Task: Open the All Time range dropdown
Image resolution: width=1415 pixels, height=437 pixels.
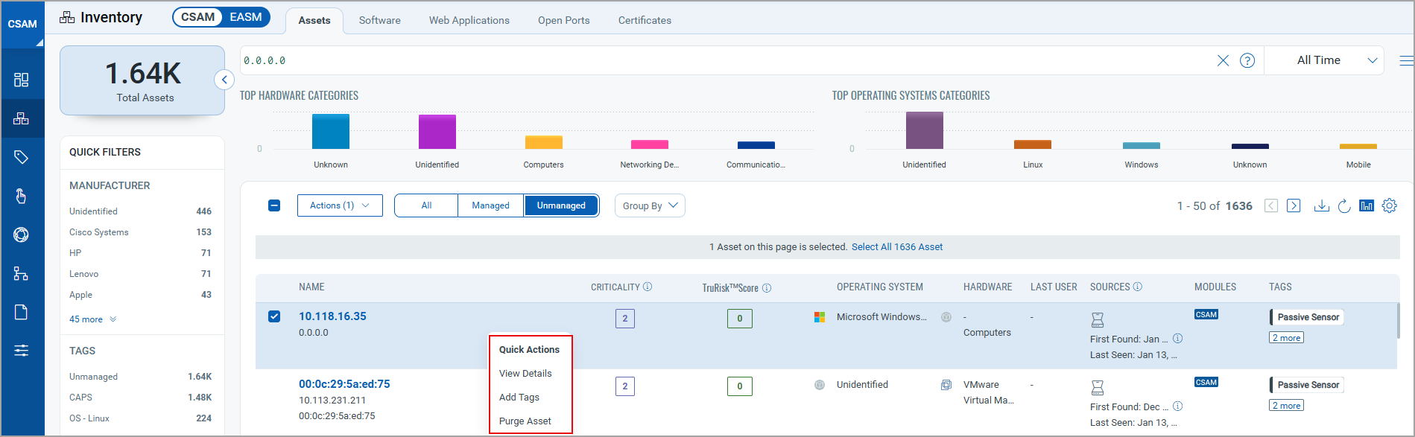Action: point(1324,60)
